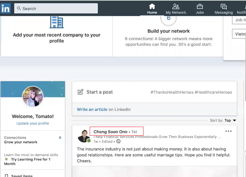
Task: Open the Messaging icon
Action: coord(223,7)
